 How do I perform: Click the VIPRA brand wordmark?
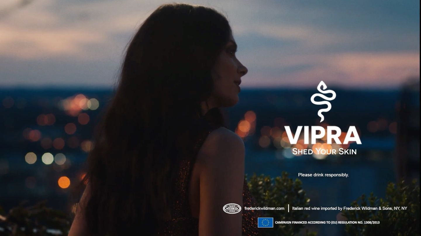click(323, 135)
